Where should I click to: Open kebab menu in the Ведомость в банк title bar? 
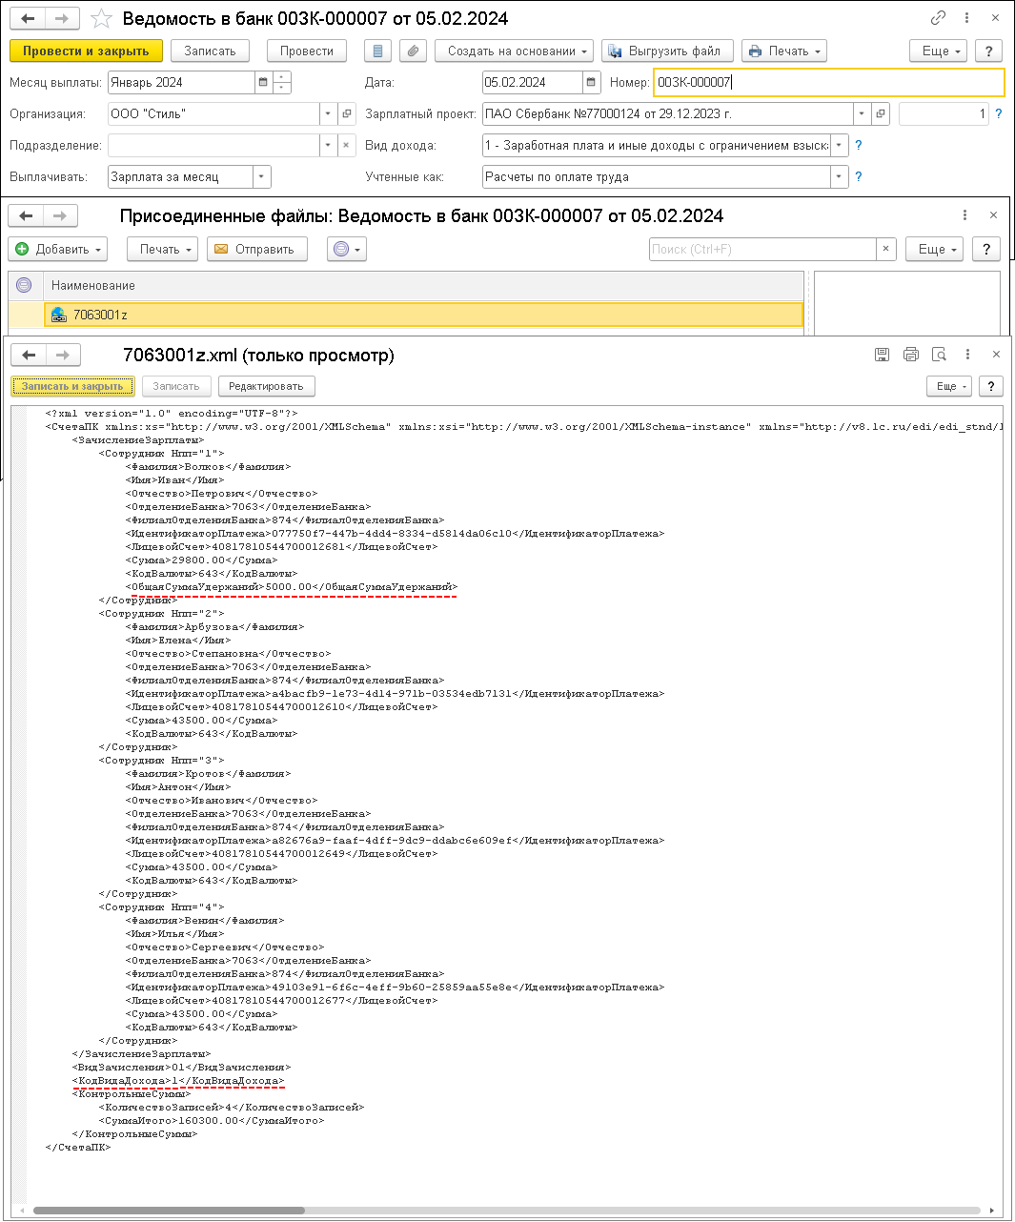click(966, 18)
